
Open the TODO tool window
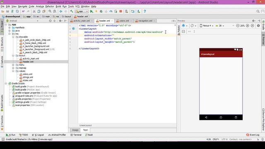[x=24, y=135]
